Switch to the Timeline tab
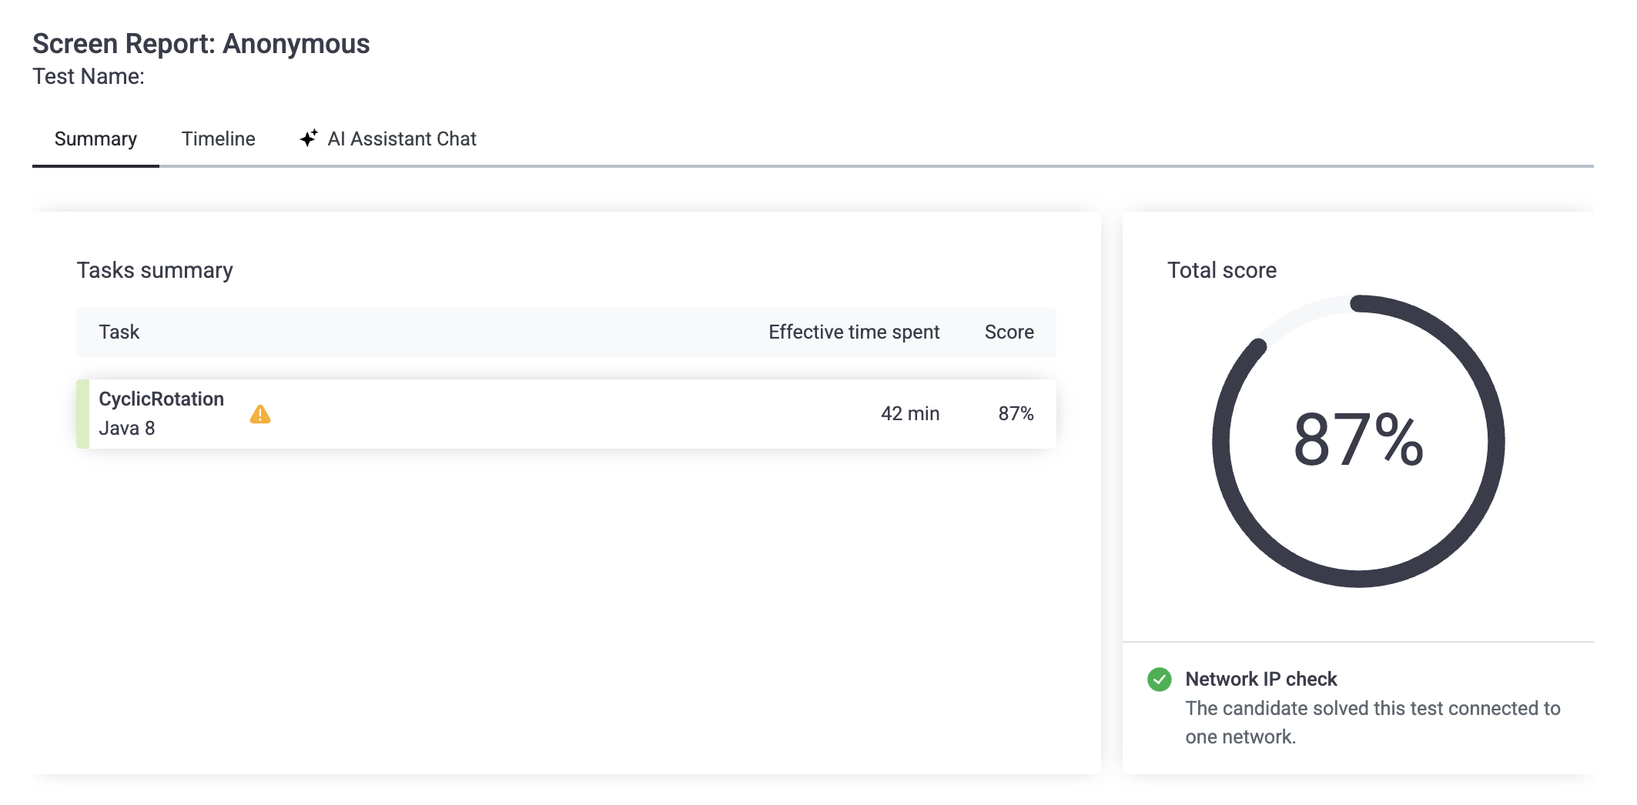The height and width of the screenshot is (805, 1637). 218,139
